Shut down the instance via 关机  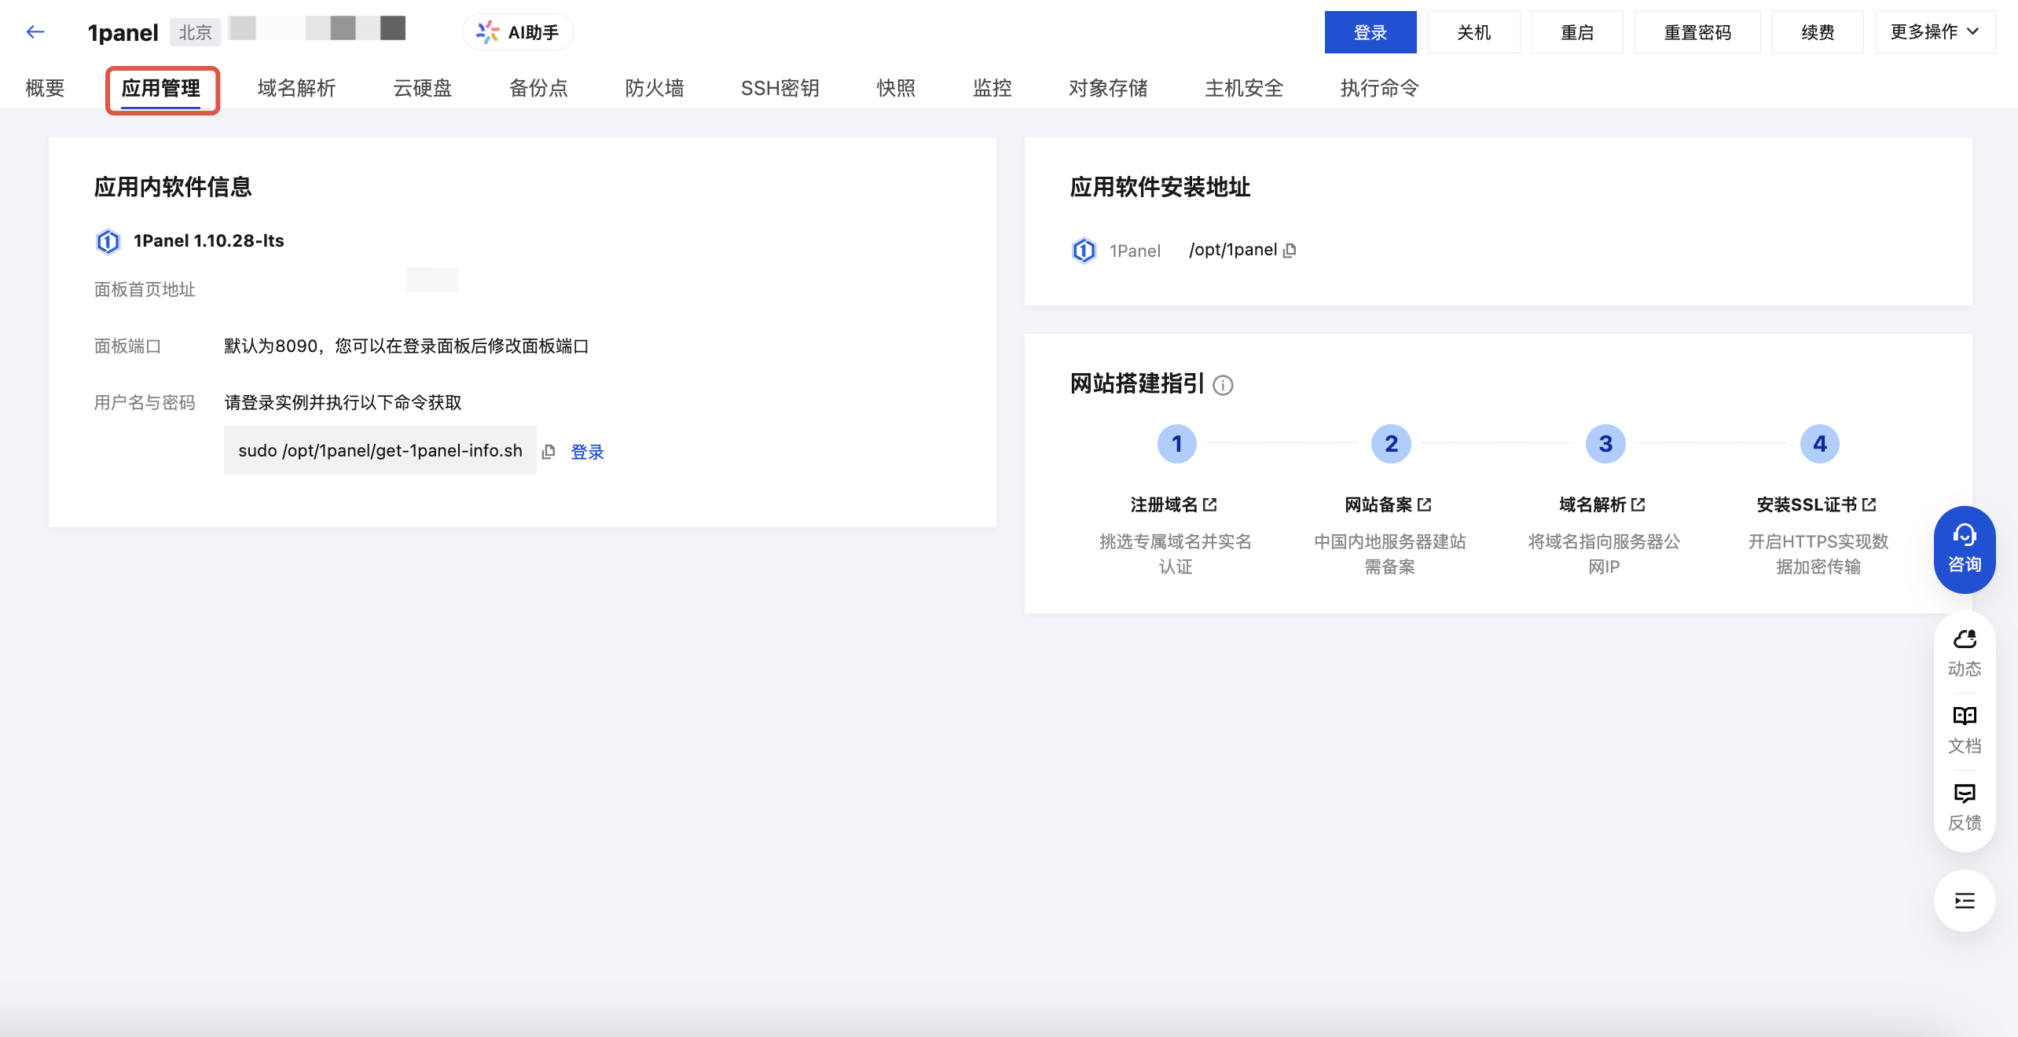pyautogui.click(x=1473, y=32)
